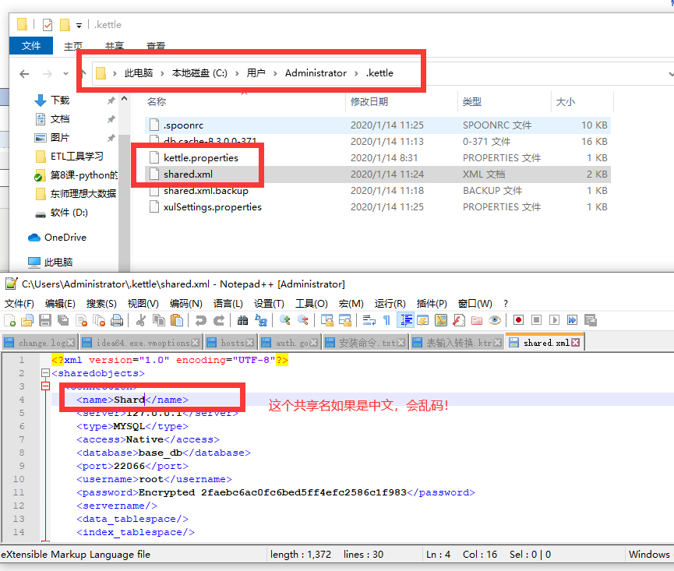674x571 pixels.
Task: Paste clipboard contents from toolbar
Action: (178, 319)
